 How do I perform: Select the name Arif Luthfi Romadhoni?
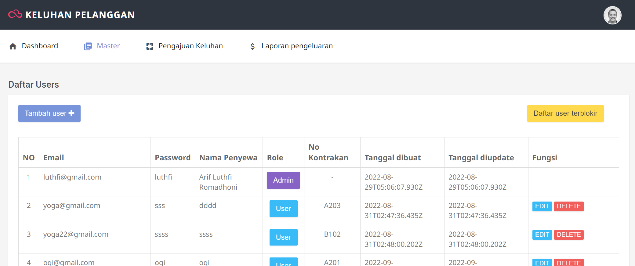[x=218, y=182]
